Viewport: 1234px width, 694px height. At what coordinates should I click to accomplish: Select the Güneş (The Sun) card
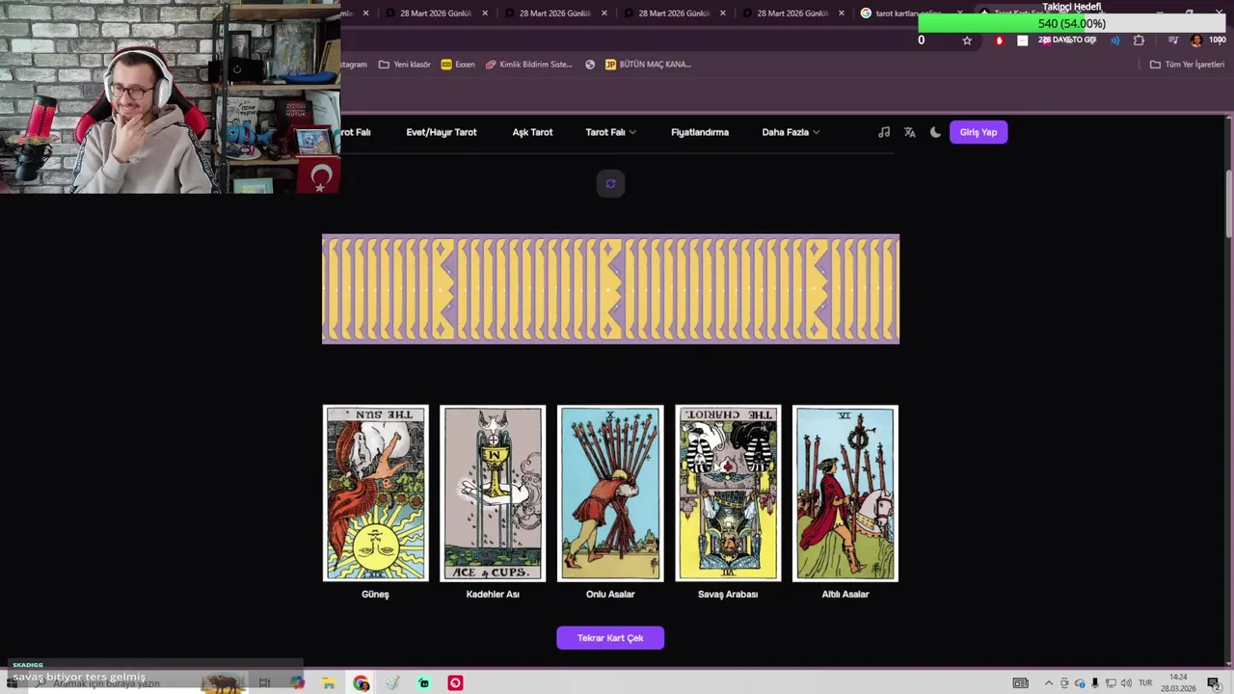[375, 494]
